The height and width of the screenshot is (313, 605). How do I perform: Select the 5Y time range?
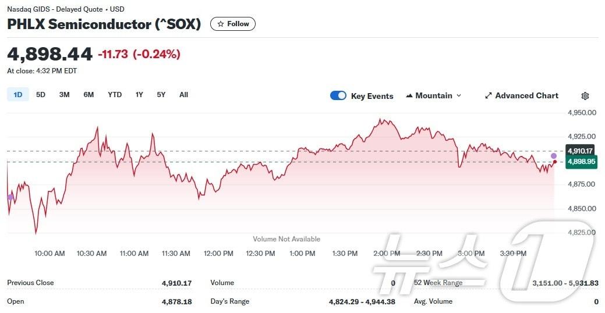(x=161, y=95)
